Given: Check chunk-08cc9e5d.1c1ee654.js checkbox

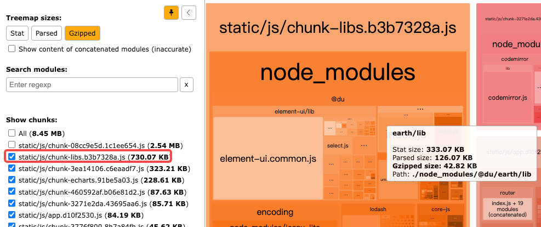Looking at the screenshot, I should [12, 145].
